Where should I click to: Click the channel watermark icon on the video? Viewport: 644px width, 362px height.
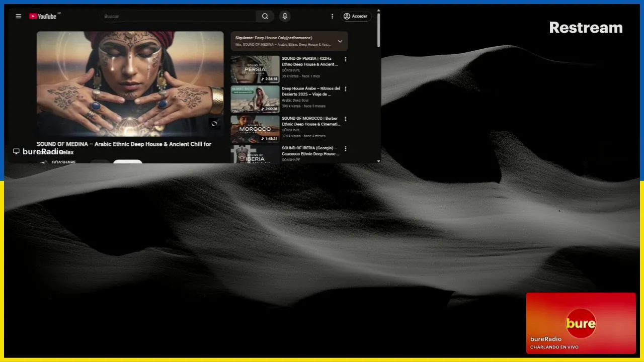point(214,124)
